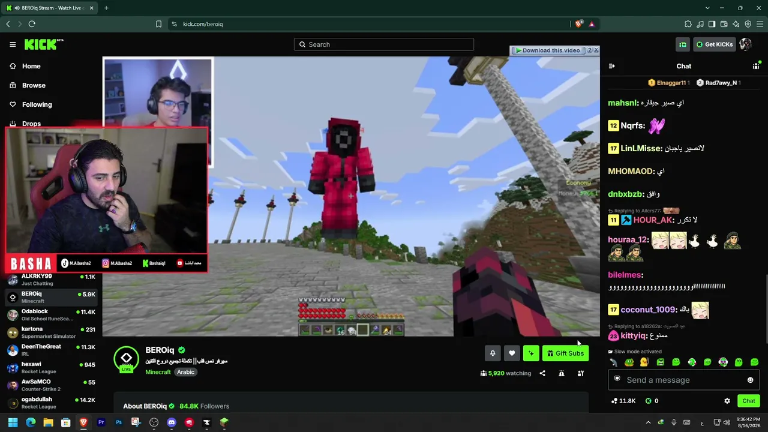Open Discord from taskbar
This screenshot has height=432, width=768.
pos(172,422)
